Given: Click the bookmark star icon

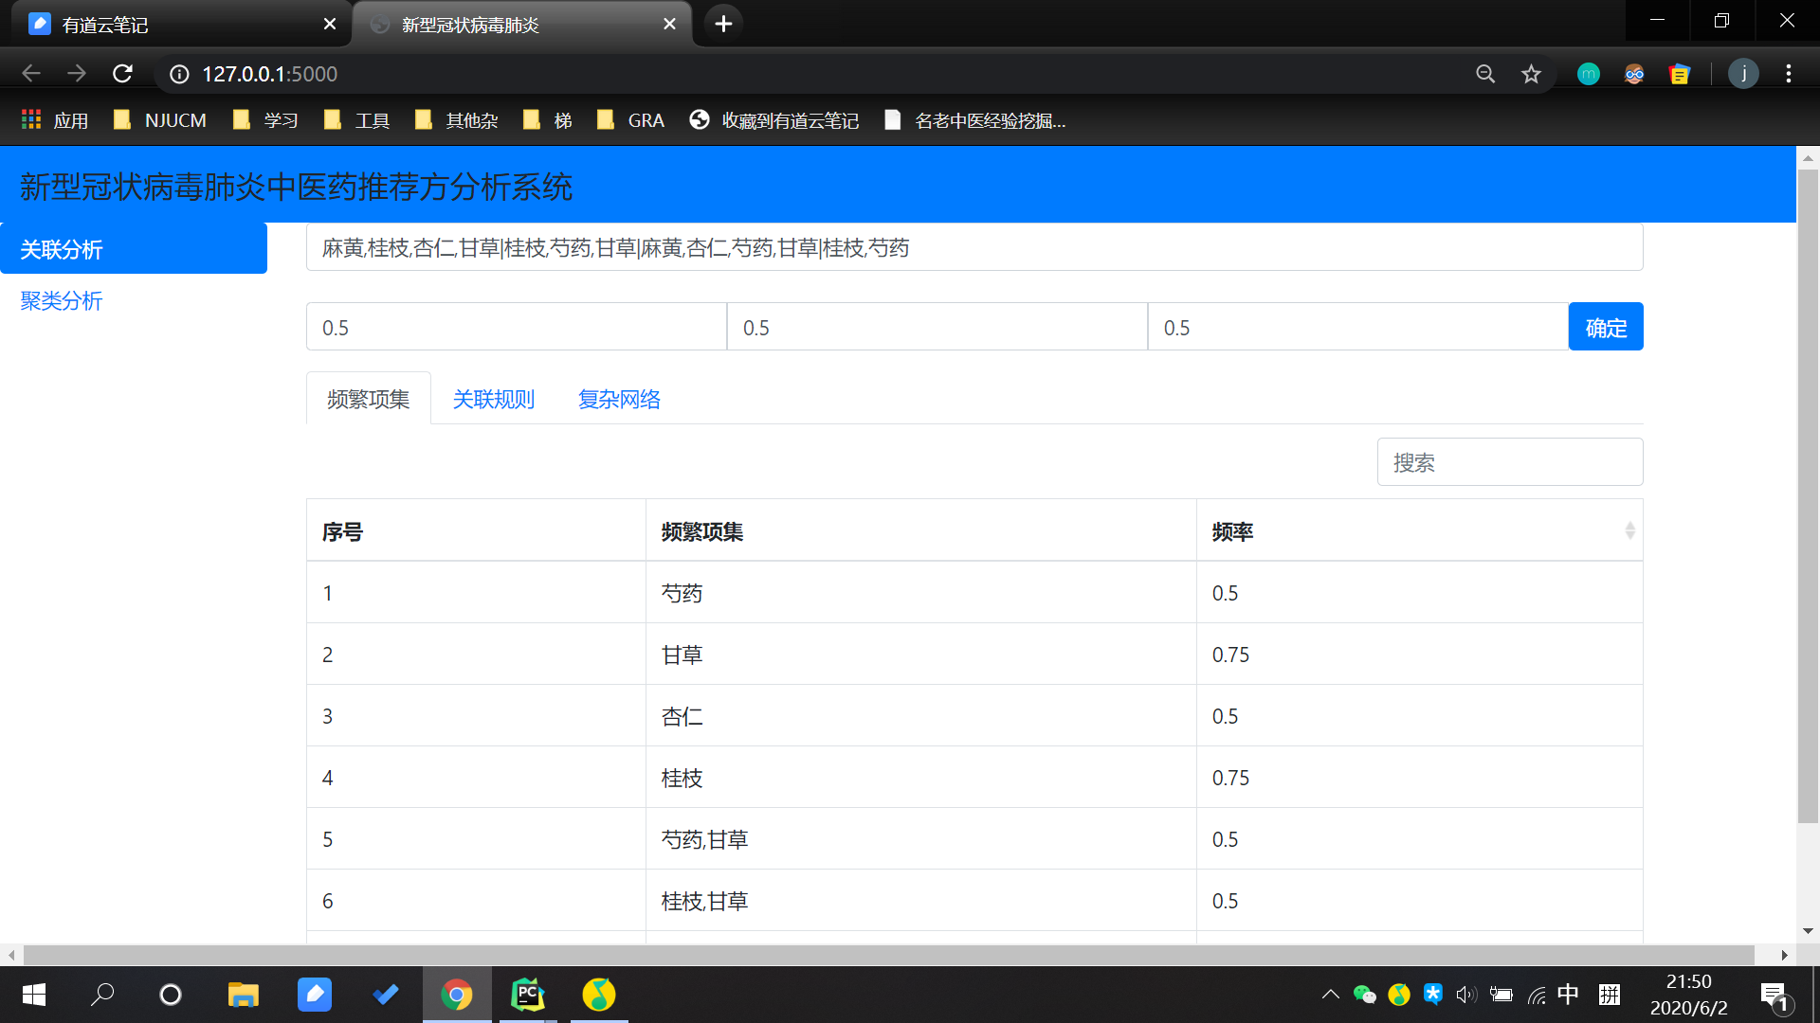Looking at the screenshot, I should (x=1531, y=74).
